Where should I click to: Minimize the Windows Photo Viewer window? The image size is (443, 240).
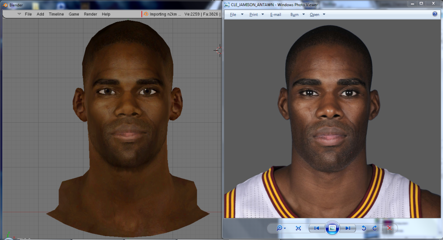tap(413, 3)
